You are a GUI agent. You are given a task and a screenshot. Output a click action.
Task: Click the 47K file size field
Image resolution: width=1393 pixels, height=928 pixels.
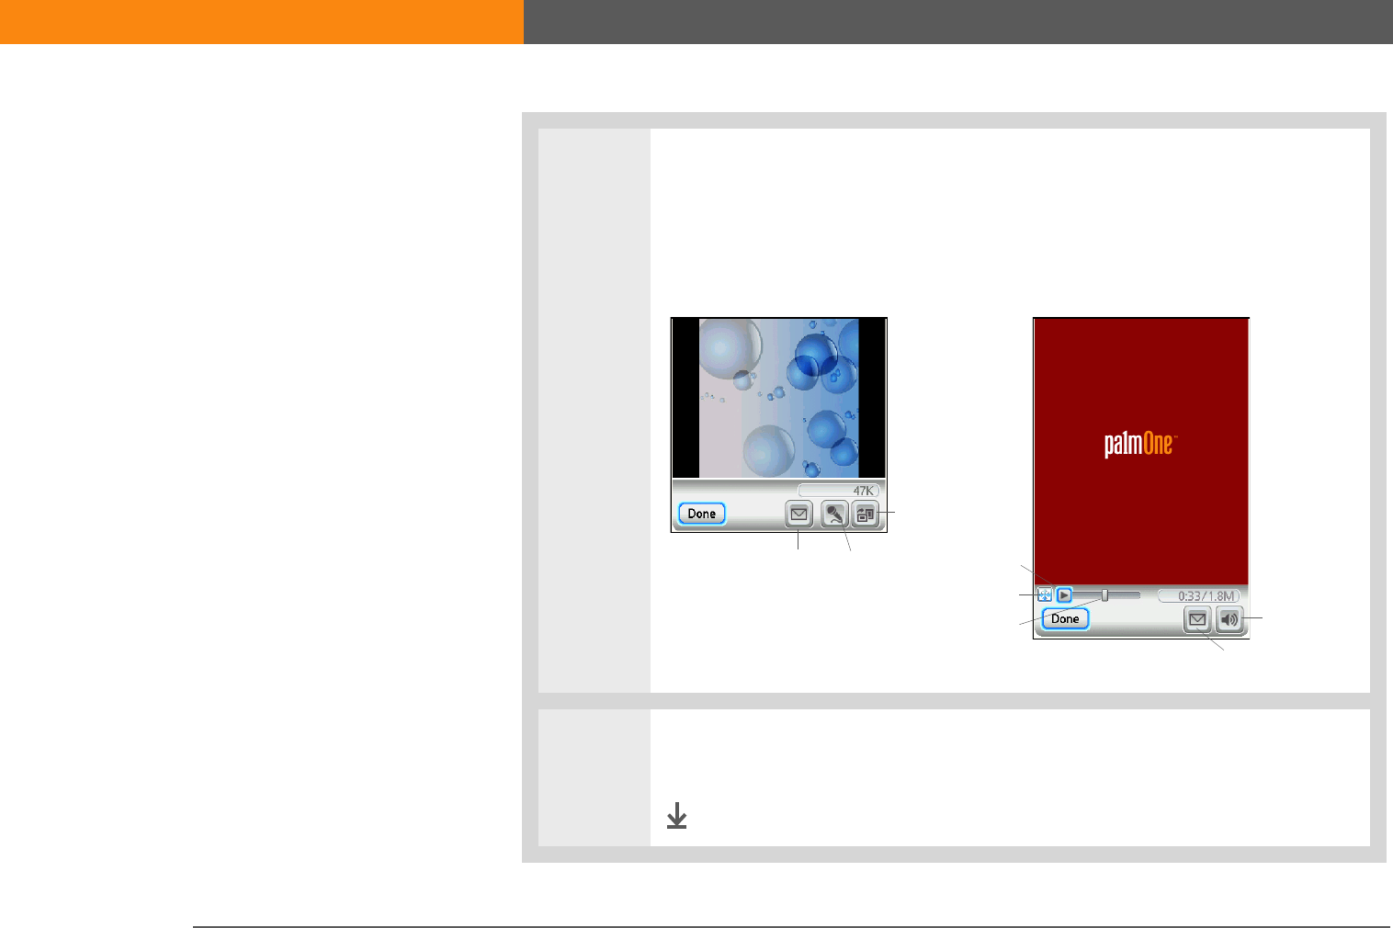coord(838,491)
